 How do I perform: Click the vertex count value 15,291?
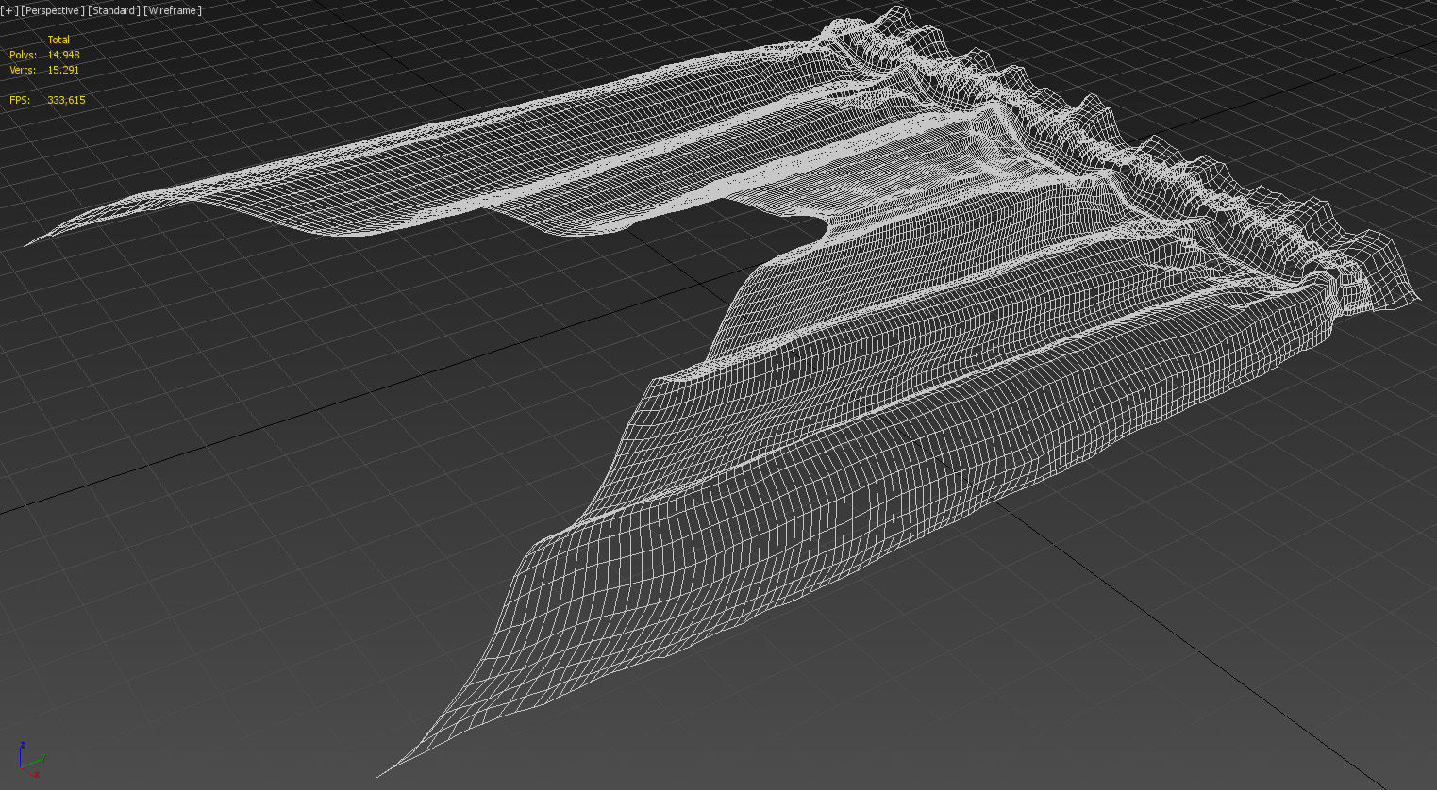(63, 70)
